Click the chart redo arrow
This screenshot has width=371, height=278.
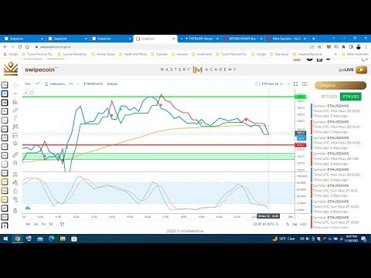[x=77, y=84]
